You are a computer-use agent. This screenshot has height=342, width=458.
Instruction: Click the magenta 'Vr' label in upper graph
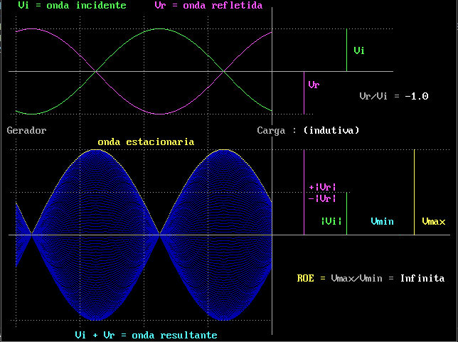(314, 85)
